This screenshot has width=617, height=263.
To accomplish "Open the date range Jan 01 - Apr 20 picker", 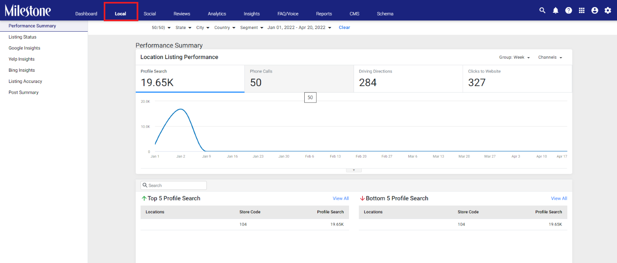I will [299, 28].
